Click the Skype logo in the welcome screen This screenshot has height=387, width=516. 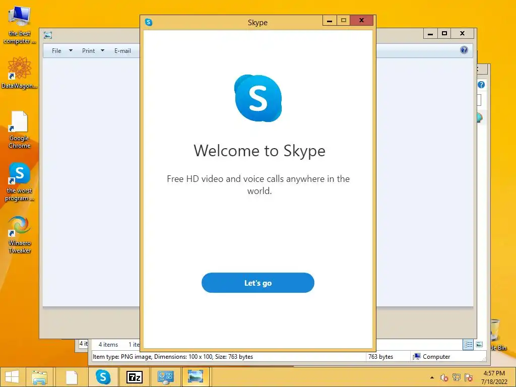[258, 98]
